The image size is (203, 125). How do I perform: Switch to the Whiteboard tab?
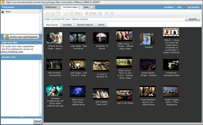[x=50, y=7]
